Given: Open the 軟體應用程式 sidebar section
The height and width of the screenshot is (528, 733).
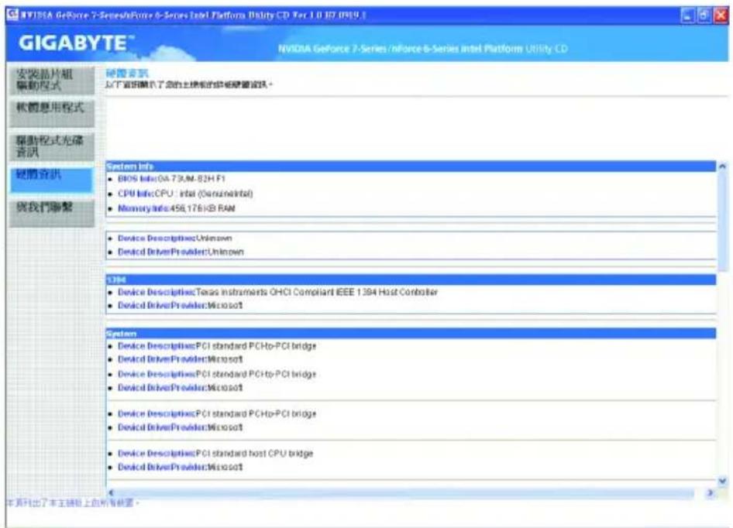Looking at the screenshot, I should pos(51,113).
